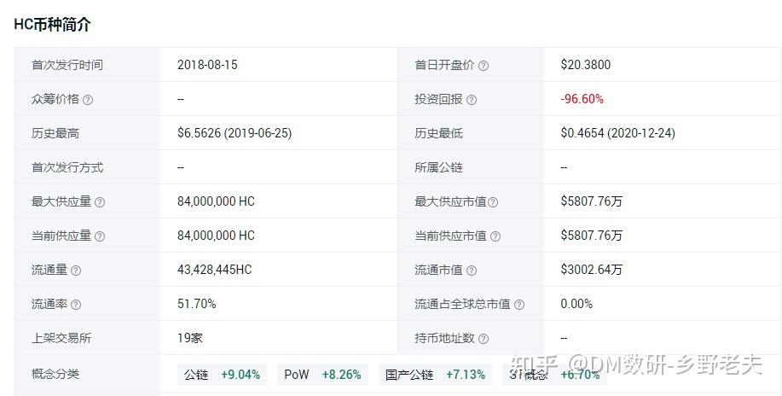The image size is (782, 396).
Task: Click question icon next to 投资回报
Action: point(472,100)
